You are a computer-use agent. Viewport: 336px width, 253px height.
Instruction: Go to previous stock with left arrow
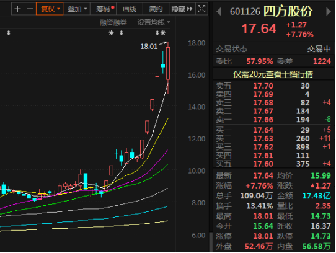click(x=219, y=12)
